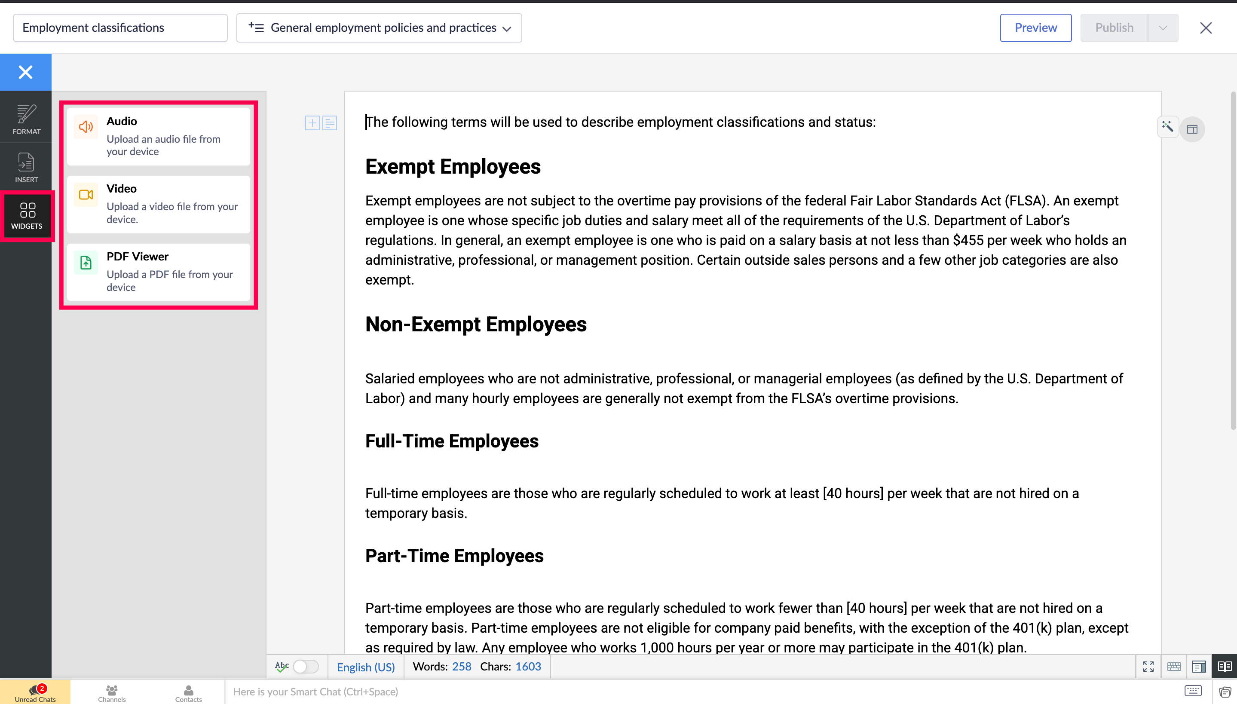The height and width of the screenshot is (704, 1237).
Task: Click the paragraph lines icon beside text
Action: pyautogui.click(x=330, y=123)
